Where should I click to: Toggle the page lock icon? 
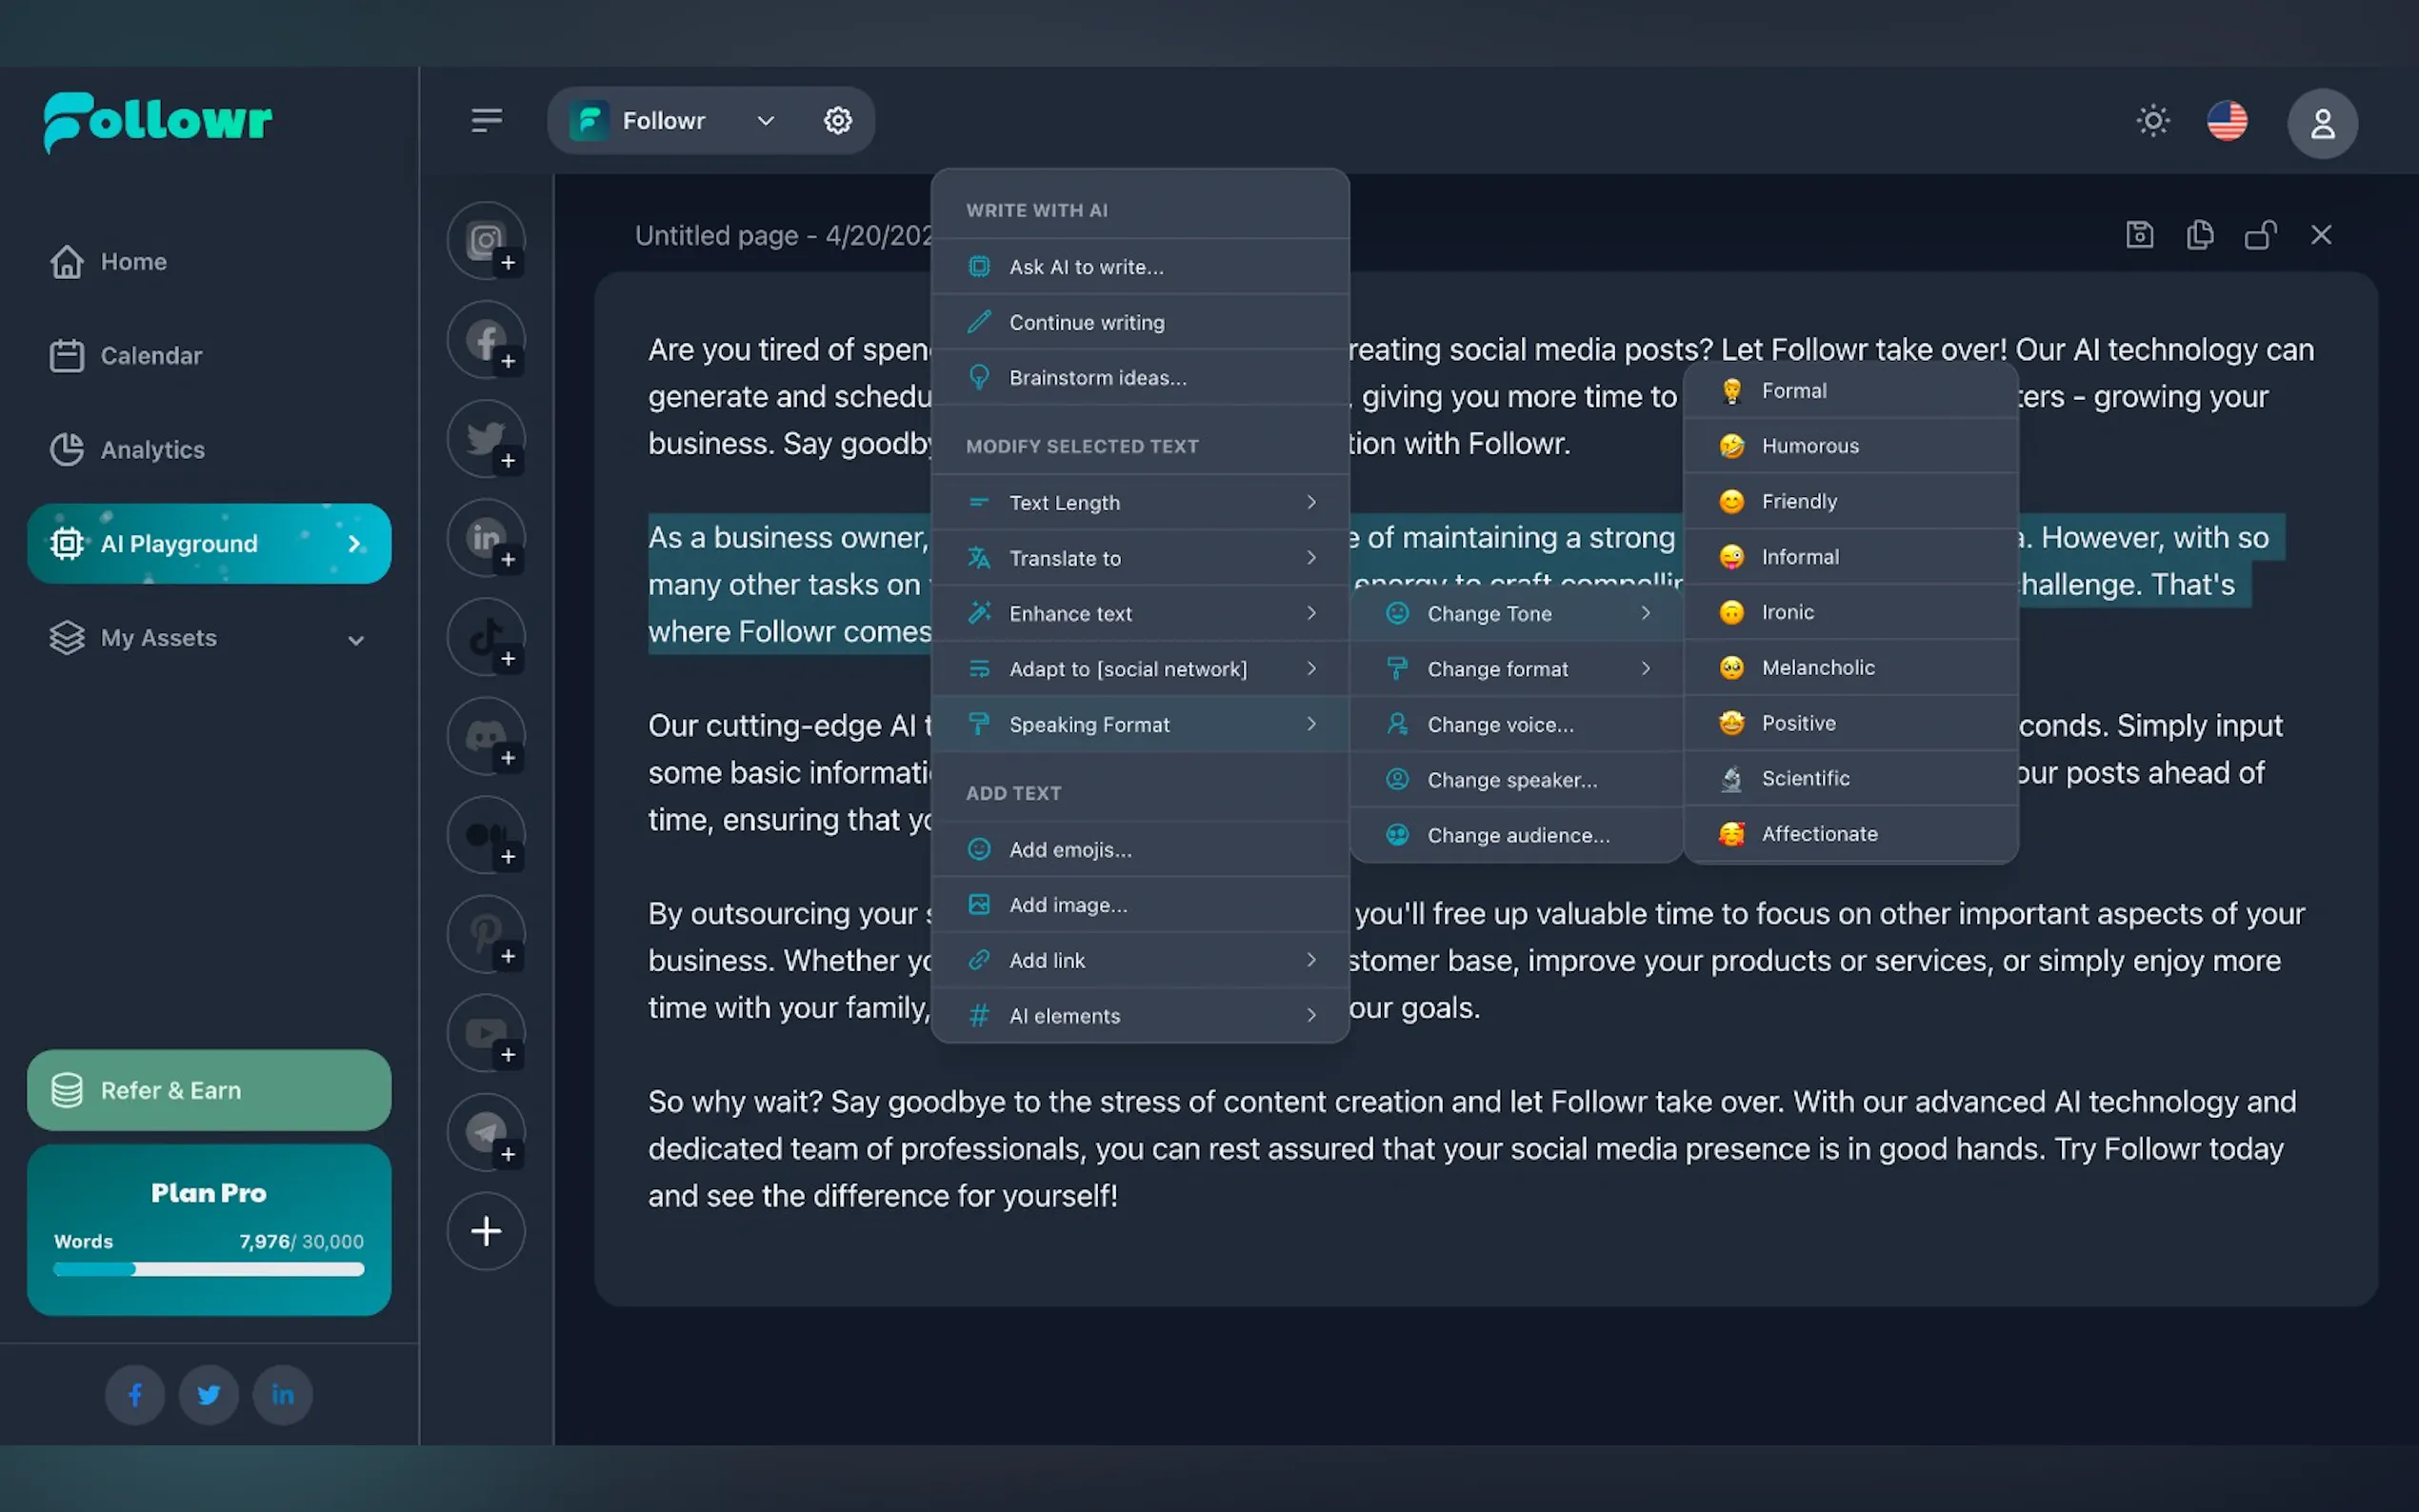[2260, 235]
